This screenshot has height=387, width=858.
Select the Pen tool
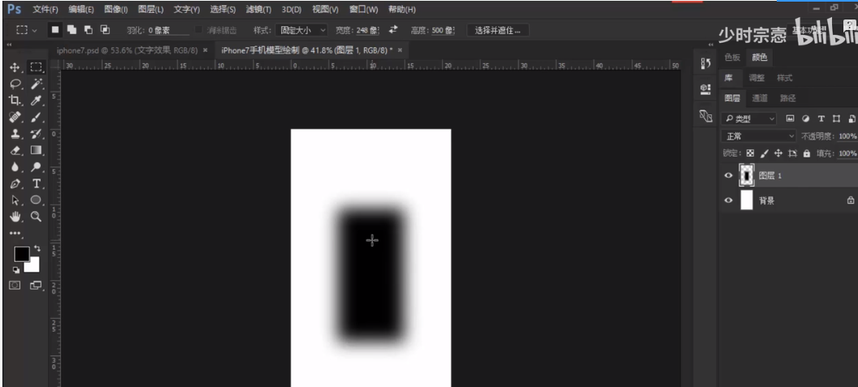point(15,183)
